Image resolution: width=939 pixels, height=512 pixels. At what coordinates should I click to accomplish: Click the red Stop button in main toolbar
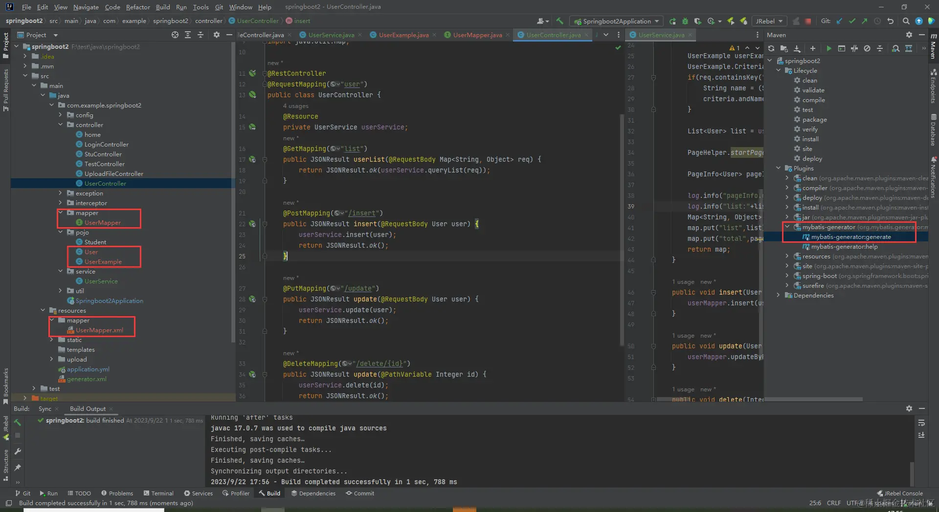[808, 21]
